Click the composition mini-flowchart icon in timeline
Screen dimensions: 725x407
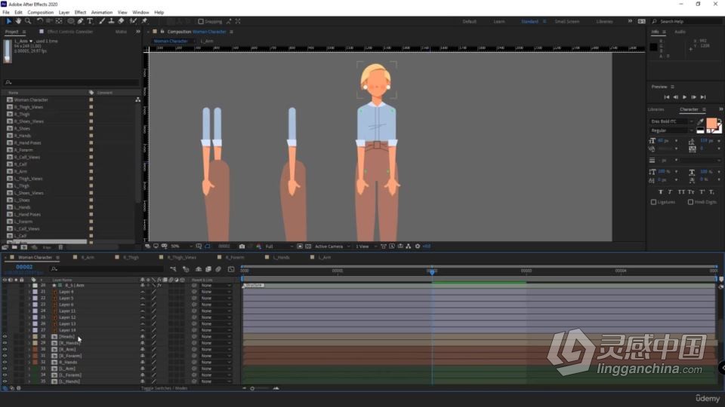(x=173, y=269)
